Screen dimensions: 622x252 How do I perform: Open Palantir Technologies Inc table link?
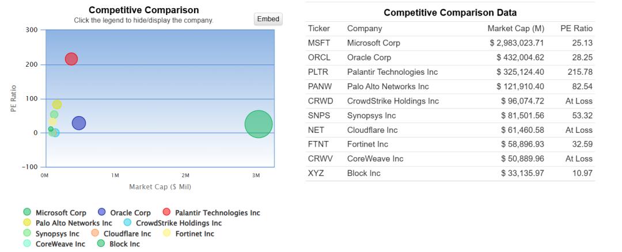(392, 72)
